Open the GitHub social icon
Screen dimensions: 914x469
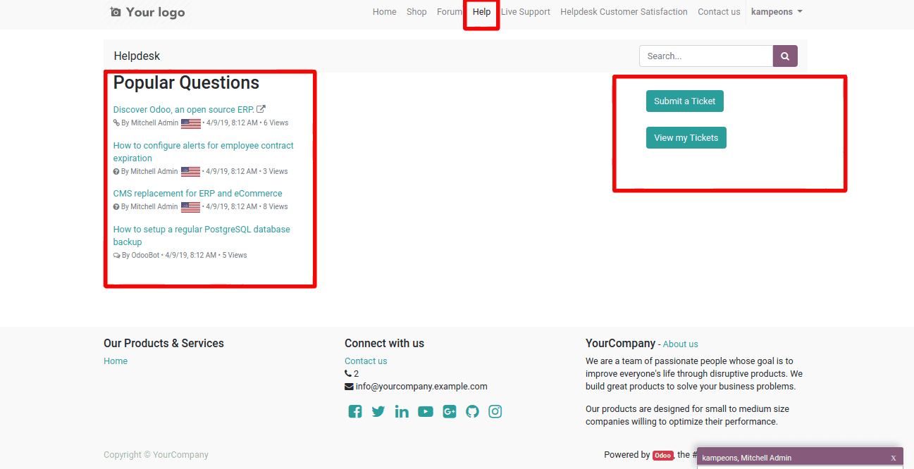(x=472, y=412)
